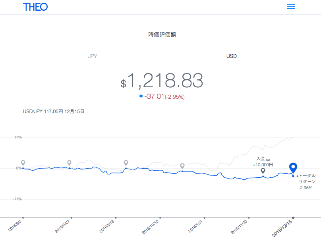Click the large blue pin at 2016/12/15
This screenshot has width=321, height=246.
coord(293,168)
